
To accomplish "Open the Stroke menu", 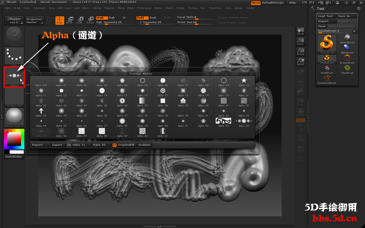I will [180, 8].
